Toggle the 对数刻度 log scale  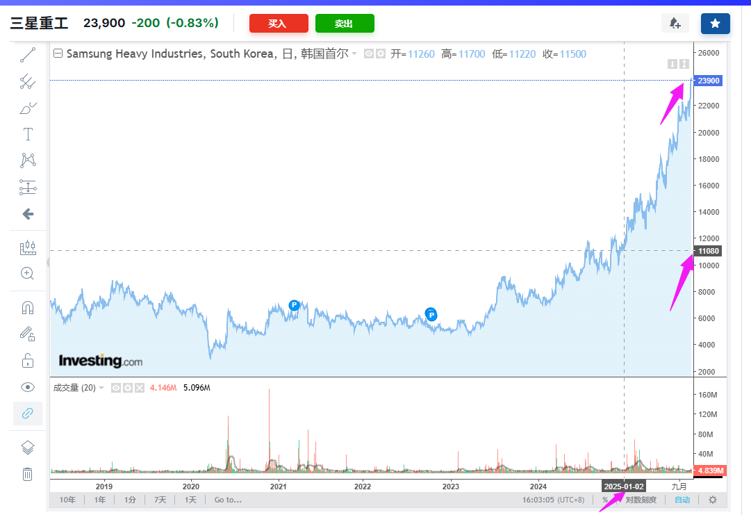[641, 500]
